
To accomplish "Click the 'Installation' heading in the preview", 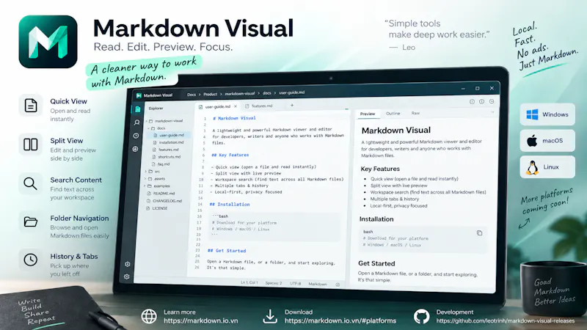I will tap(376, 219).
